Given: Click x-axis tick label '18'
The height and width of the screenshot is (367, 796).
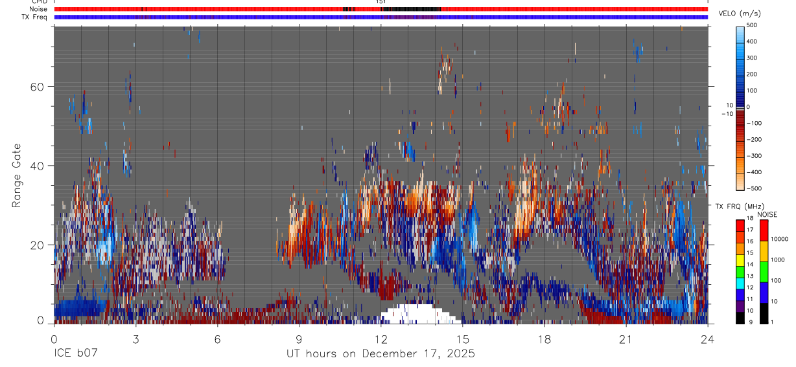Looking at the screenshot, I should (x=544, y=339).
